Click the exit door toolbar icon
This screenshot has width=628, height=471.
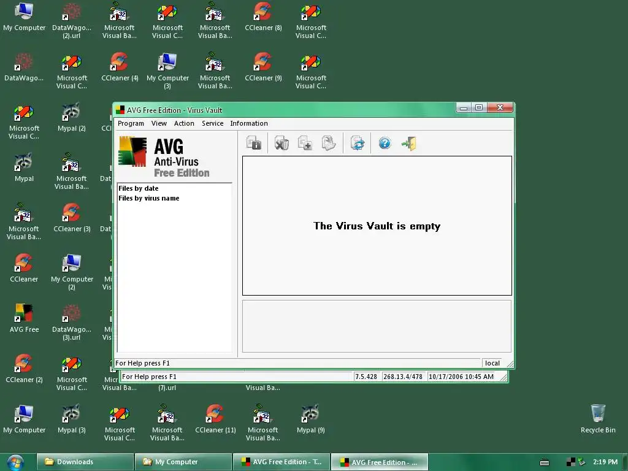pos(409,143)
